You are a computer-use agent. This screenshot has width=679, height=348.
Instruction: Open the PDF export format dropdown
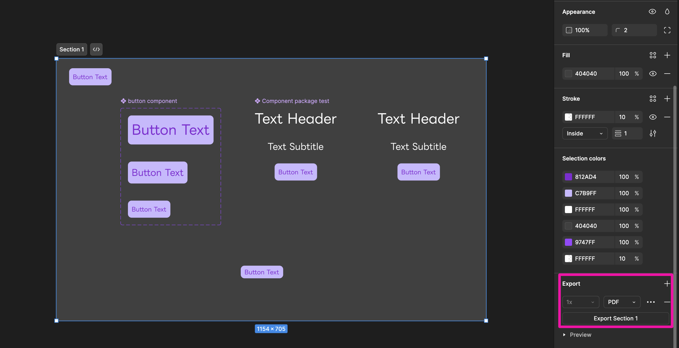(621, 302)
